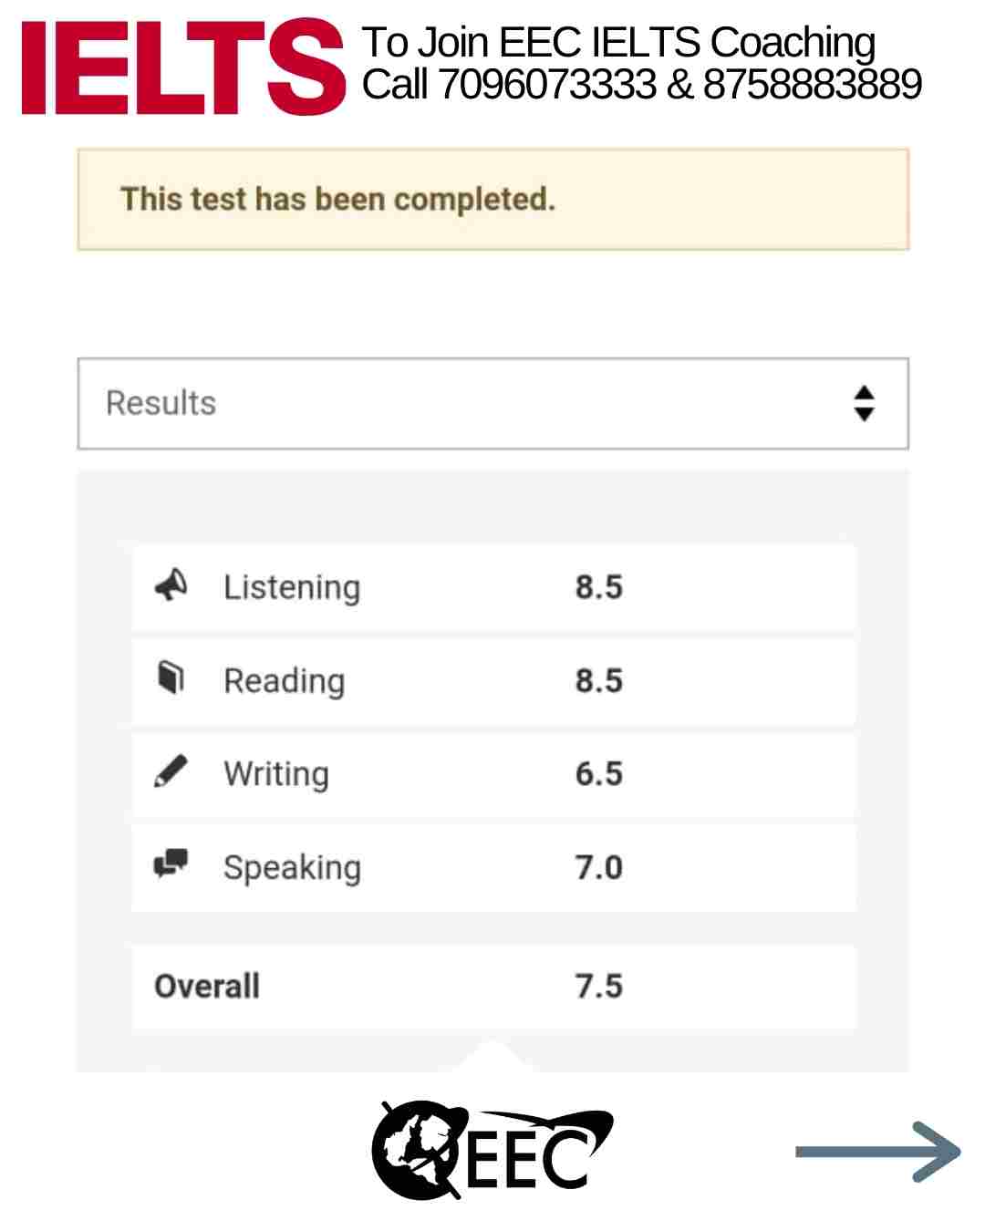
Task: Click the up-down arrows on Results selector
Action: (864, 403)
